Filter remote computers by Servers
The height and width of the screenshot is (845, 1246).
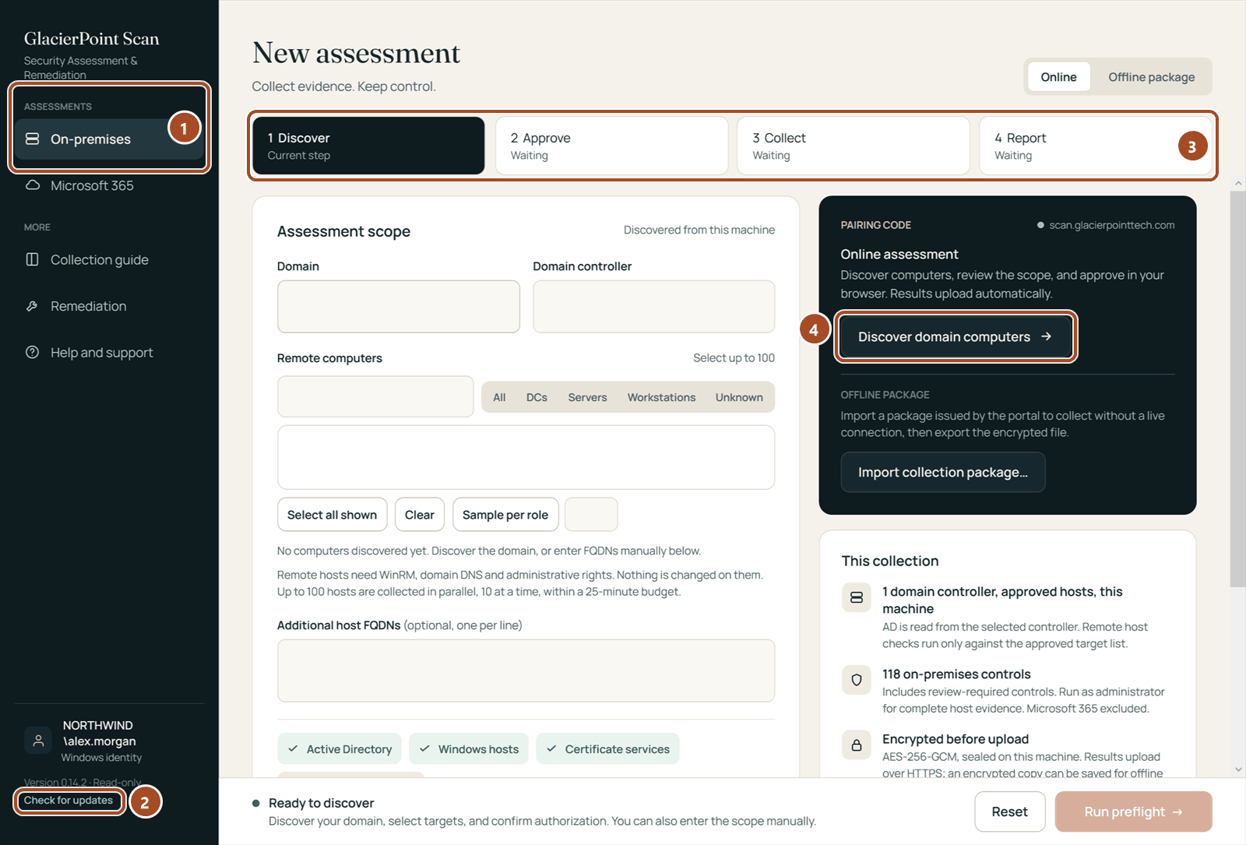coord(587,397)
